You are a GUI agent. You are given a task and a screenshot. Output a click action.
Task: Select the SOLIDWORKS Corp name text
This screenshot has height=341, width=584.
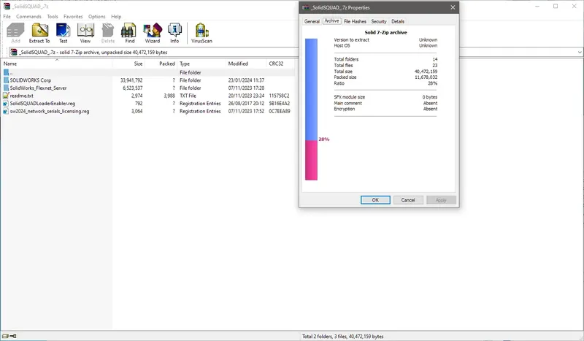(31, 80)
